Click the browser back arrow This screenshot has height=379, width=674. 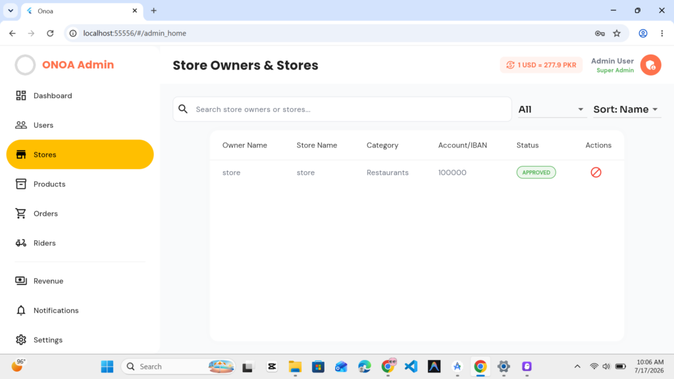(13, 33)
